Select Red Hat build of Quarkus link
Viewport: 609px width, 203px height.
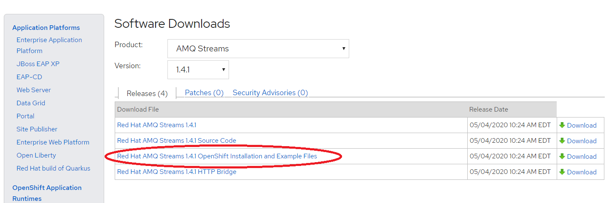(53, 168)
